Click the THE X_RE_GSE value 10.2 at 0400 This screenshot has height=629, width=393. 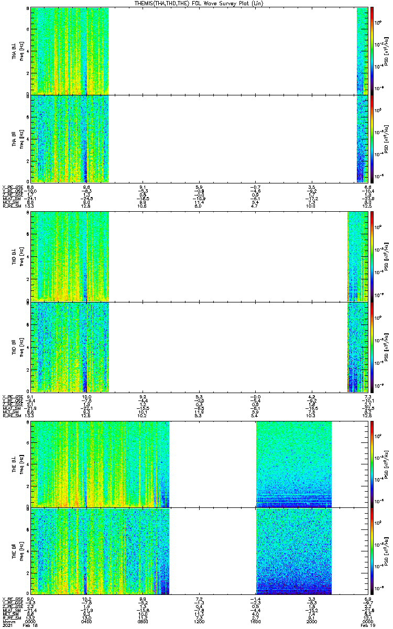click(87, 598)
